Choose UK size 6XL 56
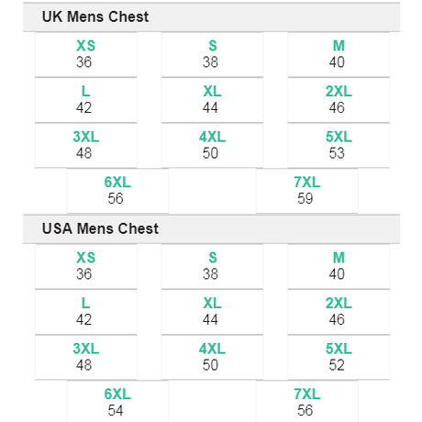The height and width of the screenshot is (422, 422). (117, 191)
